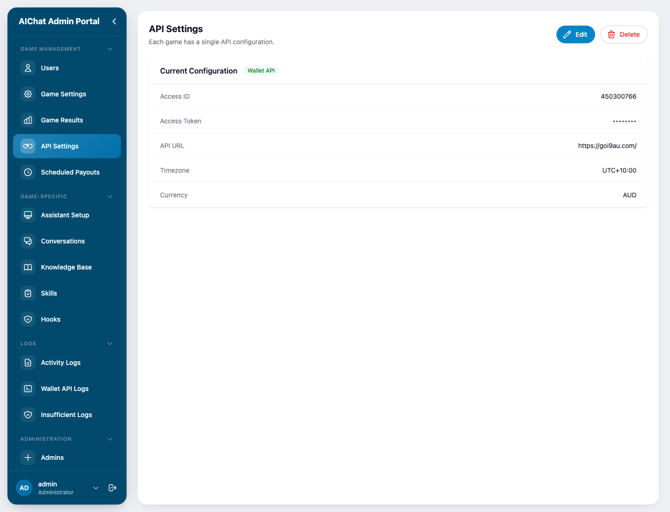Image resolution: width=670 pixels, height=512 pixels.
Task: Click the Conversations chat bubbles icon
Action: [28, 241]
